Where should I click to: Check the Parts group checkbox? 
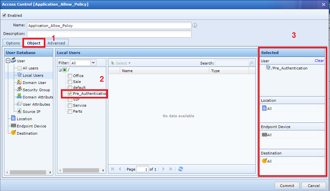point(70,111)
